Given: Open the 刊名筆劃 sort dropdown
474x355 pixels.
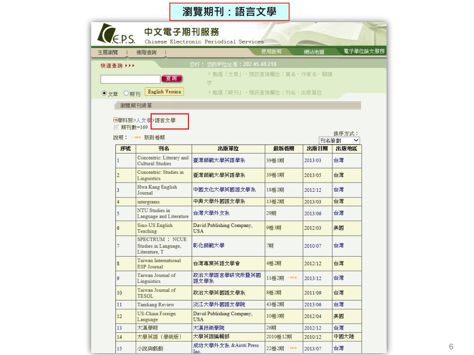Looking at the screenshot, I should (339, 141).
